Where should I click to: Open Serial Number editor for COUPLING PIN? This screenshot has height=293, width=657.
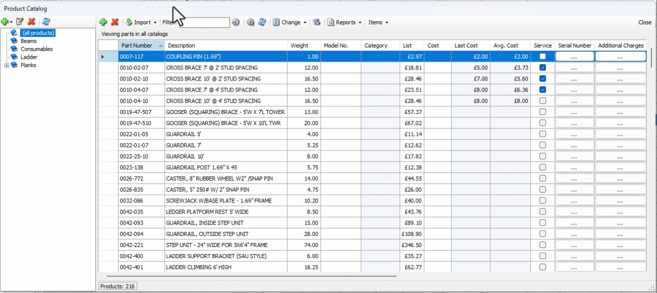point(574,56)
